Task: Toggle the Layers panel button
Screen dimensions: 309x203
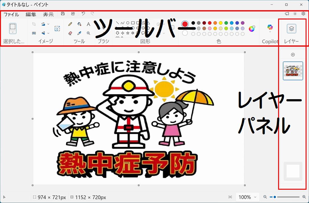Action: [291, 28]
